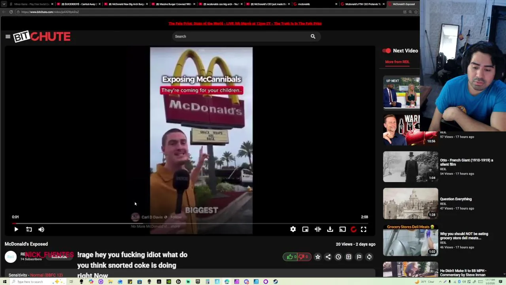Click the video rewind/replay icon
Viewport: 506px width, 285px height.
click(29, 229)
